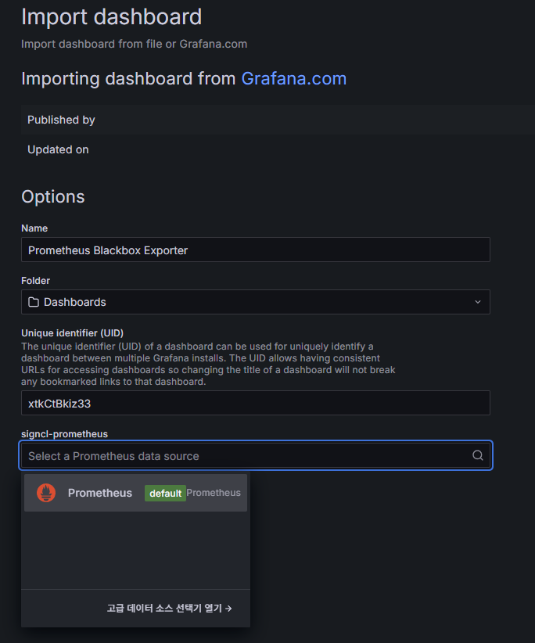Edit the UID field xtkCtBkiz33
The image size is (535, 643).
coord(256,403)
